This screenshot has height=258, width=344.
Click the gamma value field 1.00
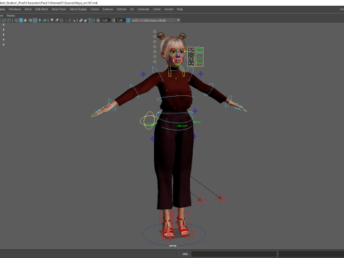click(x=120, y=20)
